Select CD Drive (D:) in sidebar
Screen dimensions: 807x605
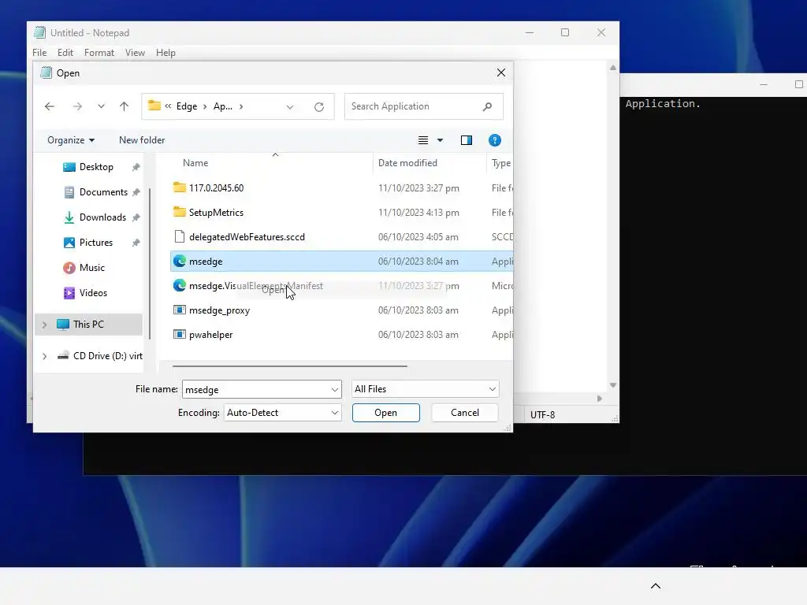click(x=107, y=355)
